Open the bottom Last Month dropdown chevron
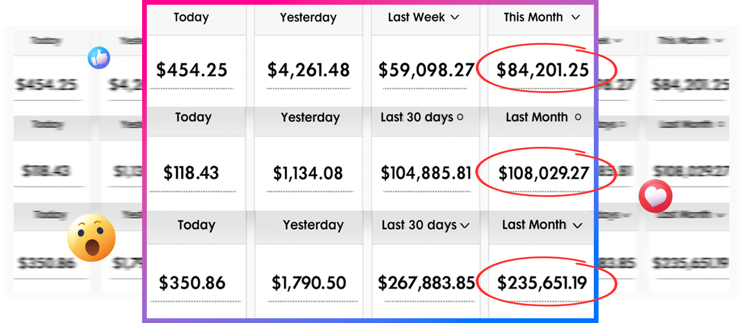 [x=577, y=226]
